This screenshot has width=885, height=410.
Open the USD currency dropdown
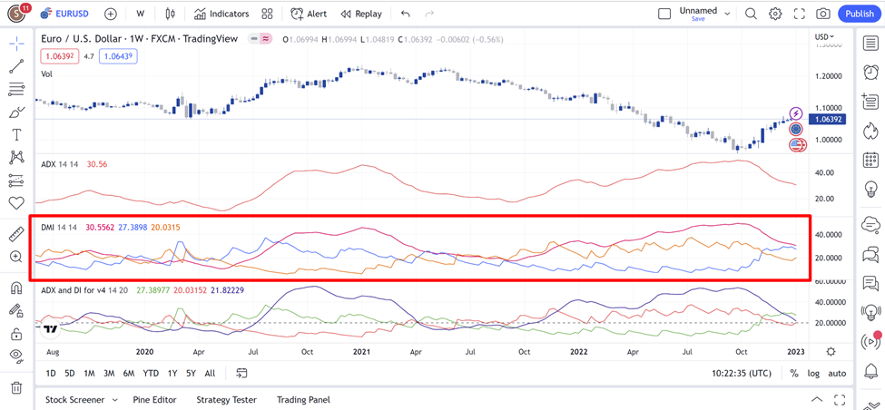[x=824, y=37]
